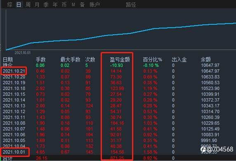Click the 百分比% column header

(153, 59)
